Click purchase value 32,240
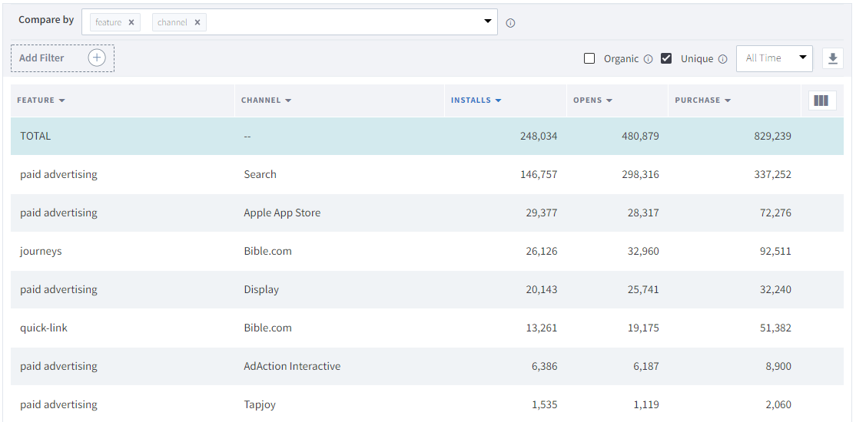856x422 pixels. 775,289
